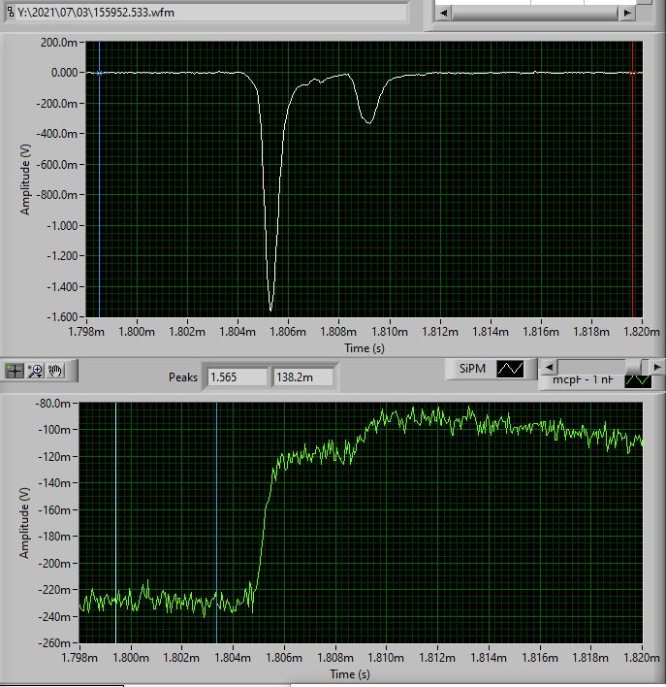Screen dimensions: 666x687
Task: Click lower graph's 1.798m time axis value
Action: [79, 658]
